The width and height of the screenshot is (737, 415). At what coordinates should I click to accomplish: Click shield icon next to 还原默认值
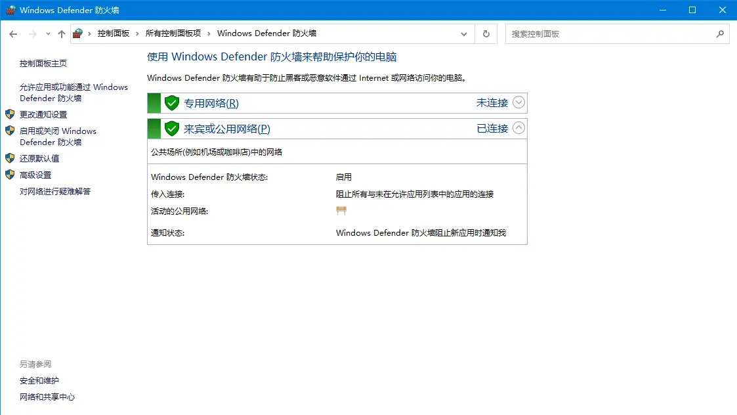click(10, 158)
